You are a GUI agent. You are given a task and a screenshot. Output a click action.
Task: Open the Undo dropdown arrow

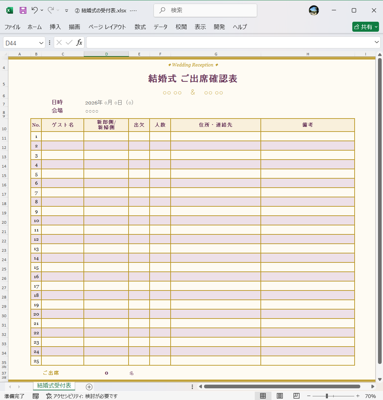[42, 10]
